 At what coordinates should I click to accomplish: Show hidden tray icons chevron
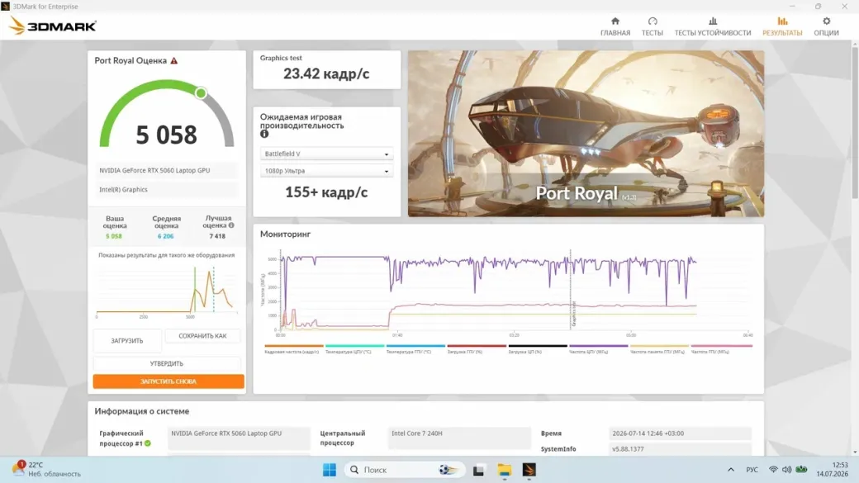731,470
